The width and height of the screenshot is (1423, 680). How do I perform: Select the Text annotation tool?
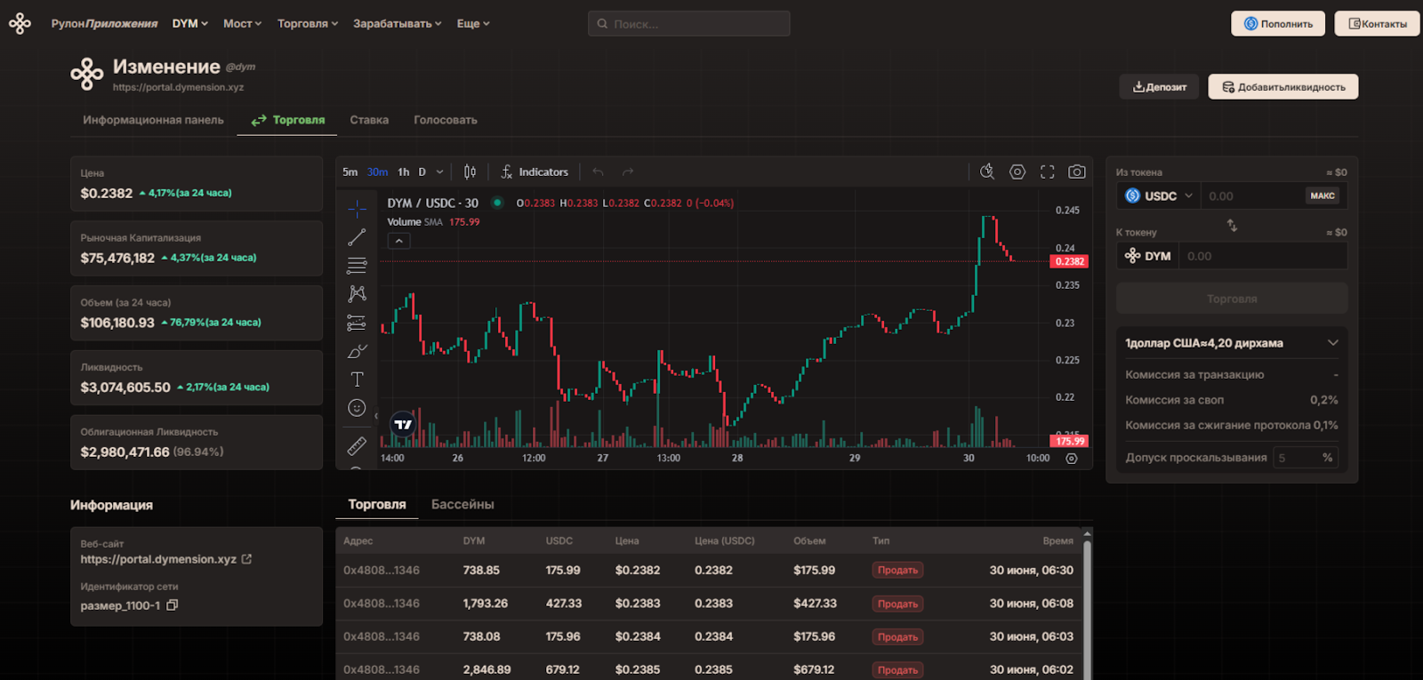click(x=357, y=380)
